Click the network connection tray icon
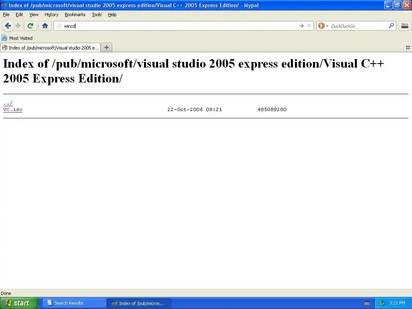 click(382, 303)
